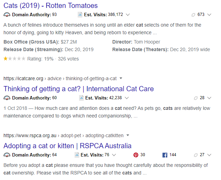
Task: Click the backlinks link icon beside 673
Action: [193, 15]
